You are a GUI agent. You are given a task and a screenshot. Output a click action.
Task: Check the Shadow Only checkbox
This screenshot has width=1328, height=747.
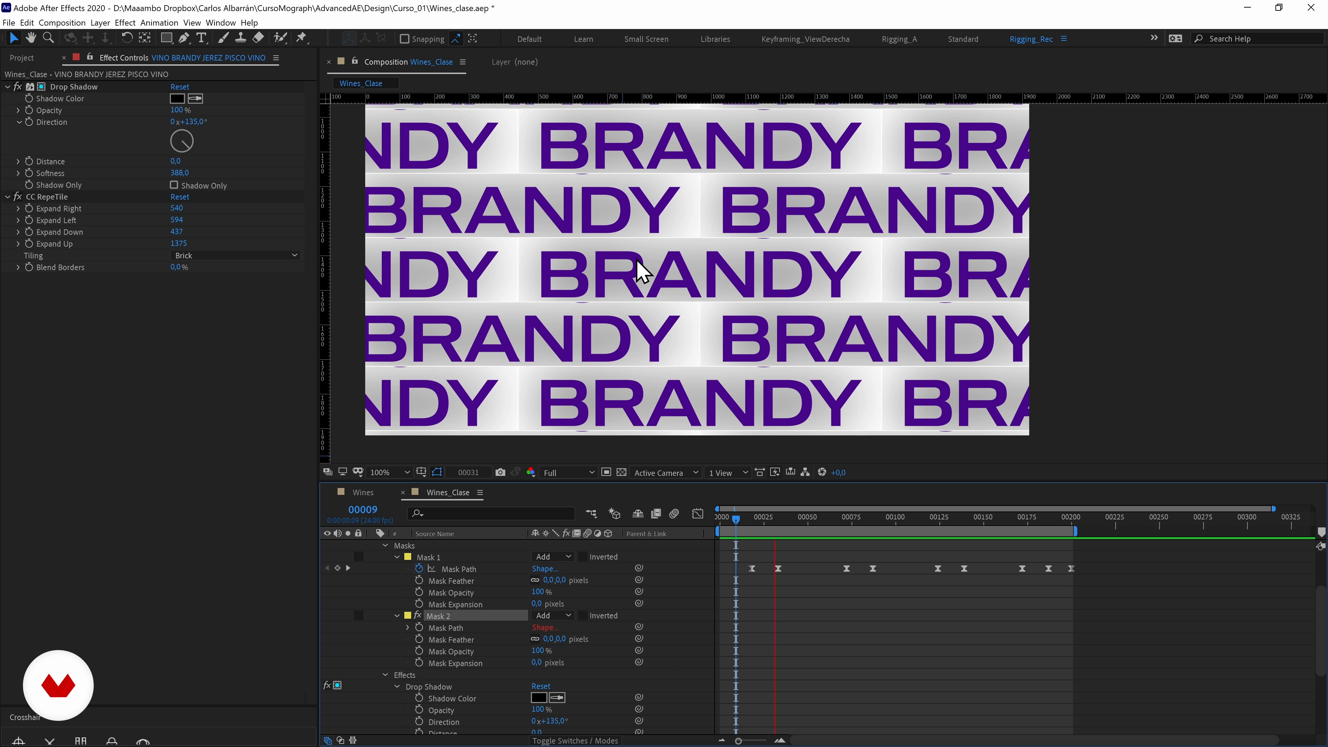coord(174,185)
